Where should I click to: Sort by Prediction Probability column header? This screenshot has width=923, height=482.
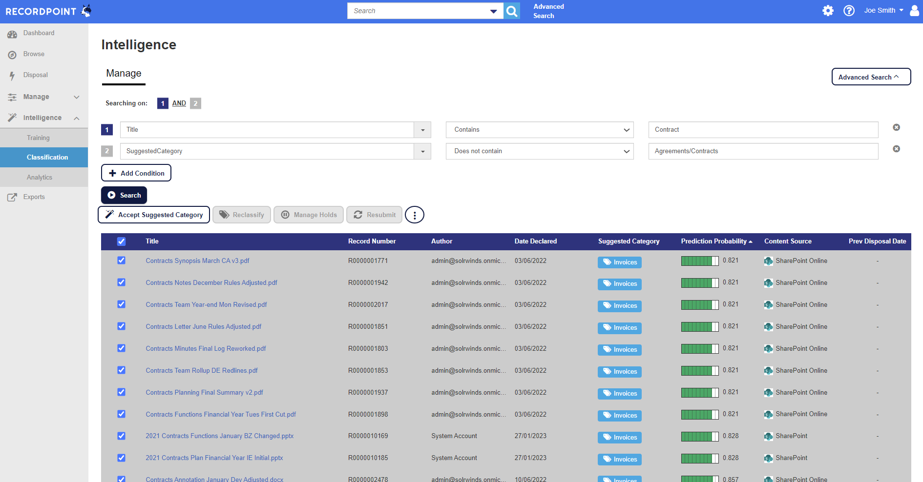pos(716,241)
